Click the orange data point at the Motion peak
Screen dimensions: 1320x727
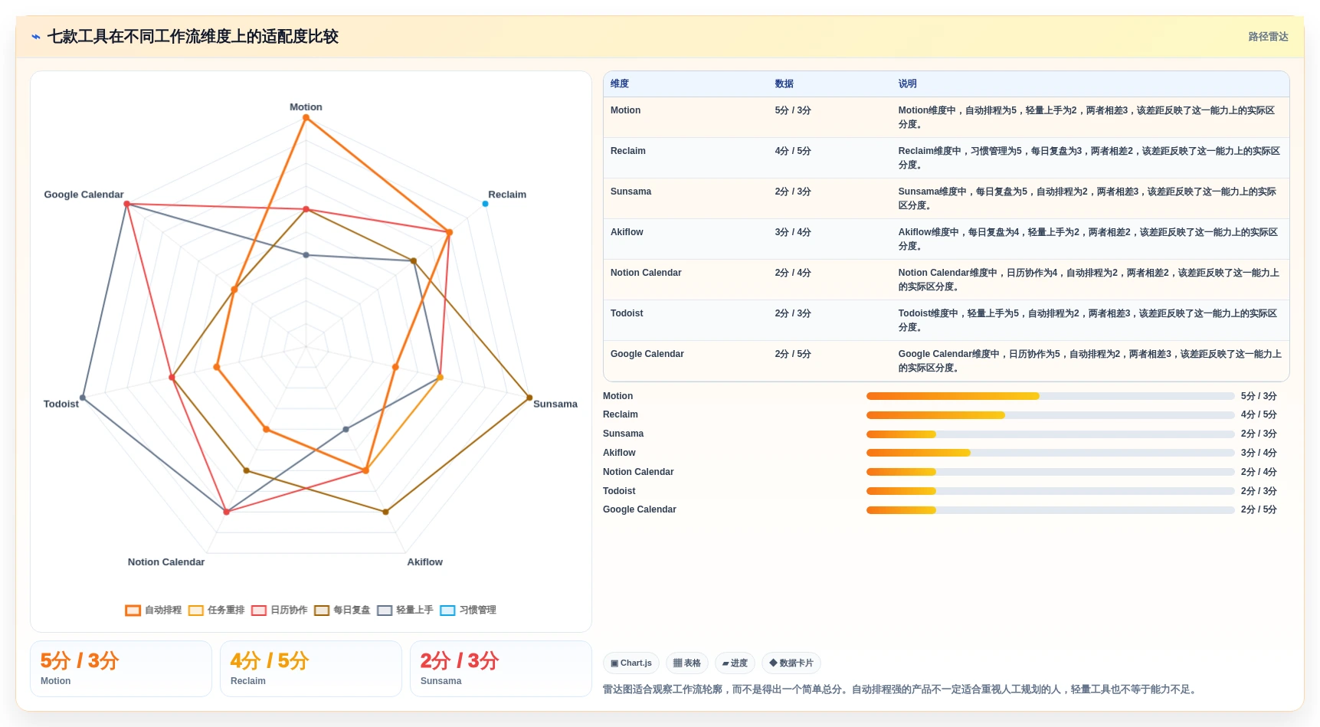[x=306, y=118]
